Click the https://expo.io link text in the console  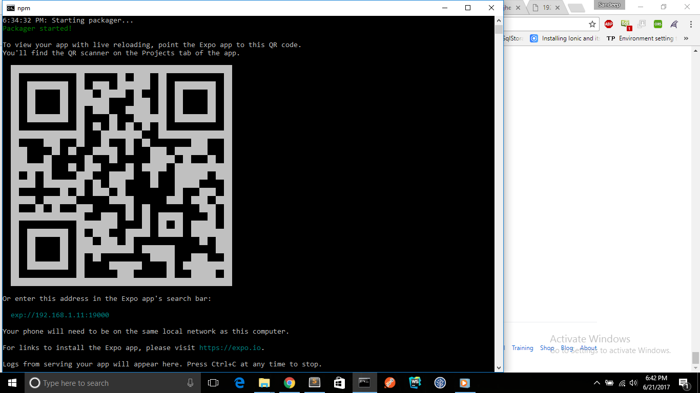point(230,348)
